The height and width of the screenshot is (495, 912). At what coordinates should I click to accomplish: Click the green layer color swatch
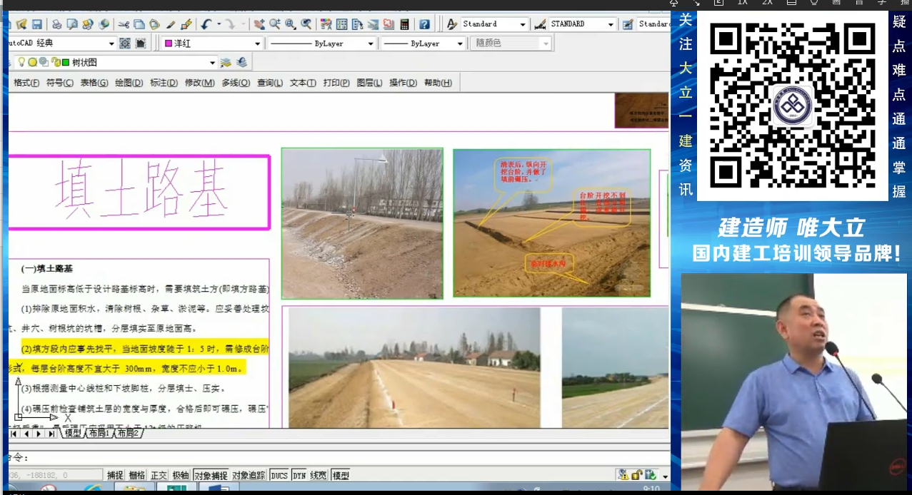coord(66,63)
